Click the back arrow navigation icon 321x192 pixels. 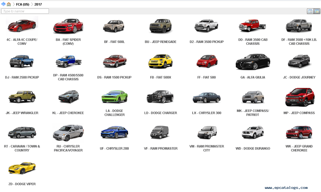(x=3, y=4)
